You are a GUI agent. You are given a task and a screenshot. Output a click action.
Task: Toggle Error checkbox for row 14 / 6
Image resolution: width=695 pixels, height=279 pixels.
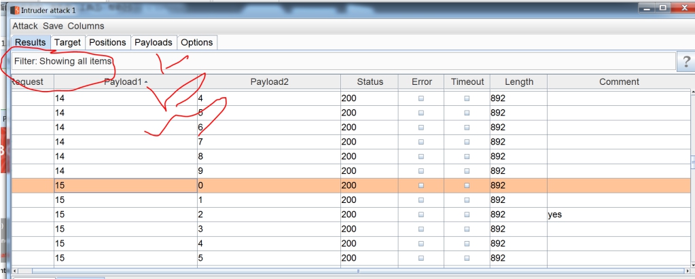point(421,128)
